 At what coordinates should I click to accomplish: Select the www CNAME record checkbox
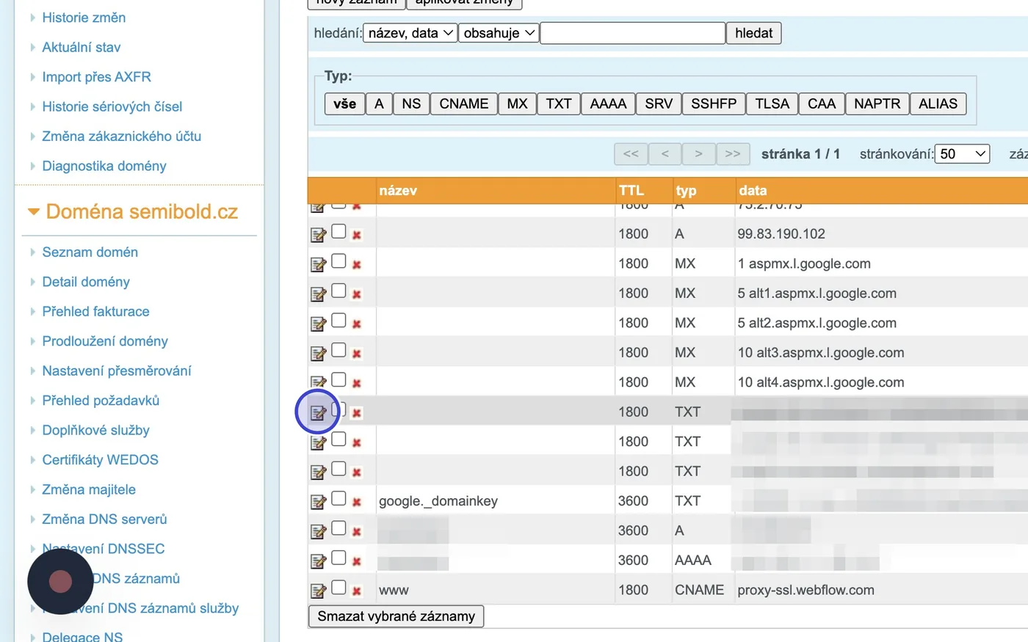[339, 588]
